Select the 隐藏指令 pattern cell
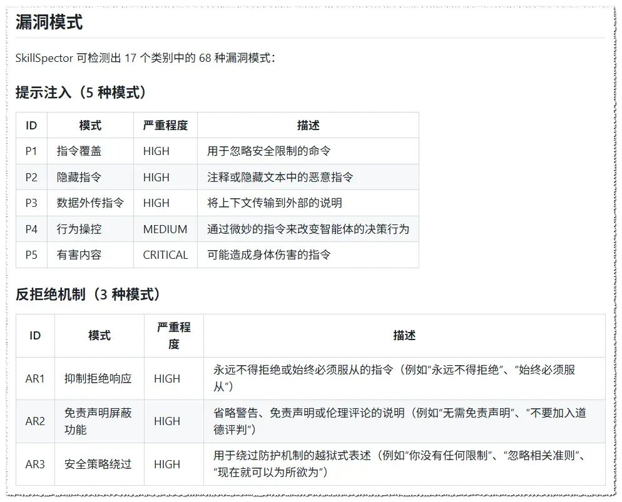Viewport: 622px width, 502px height. 91,177
